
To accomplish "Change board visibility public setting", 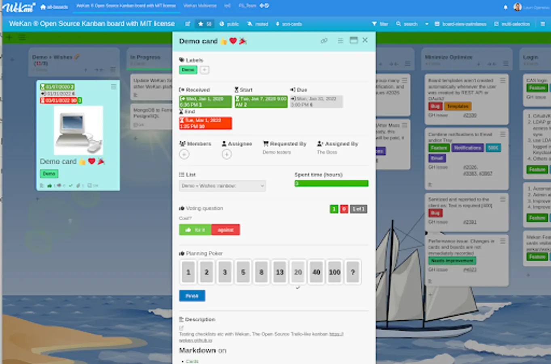I will [x=229, y=24].
